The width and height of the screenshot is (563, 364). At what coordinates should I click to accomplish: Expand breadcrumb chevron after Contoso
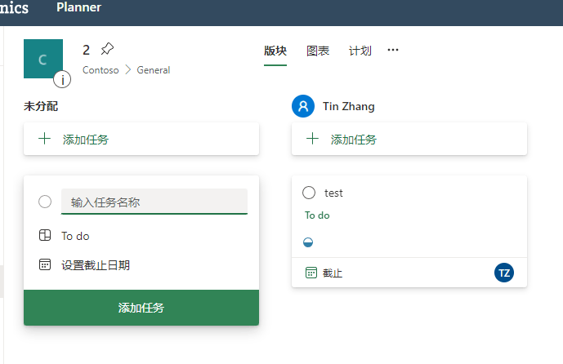[127, 70]
